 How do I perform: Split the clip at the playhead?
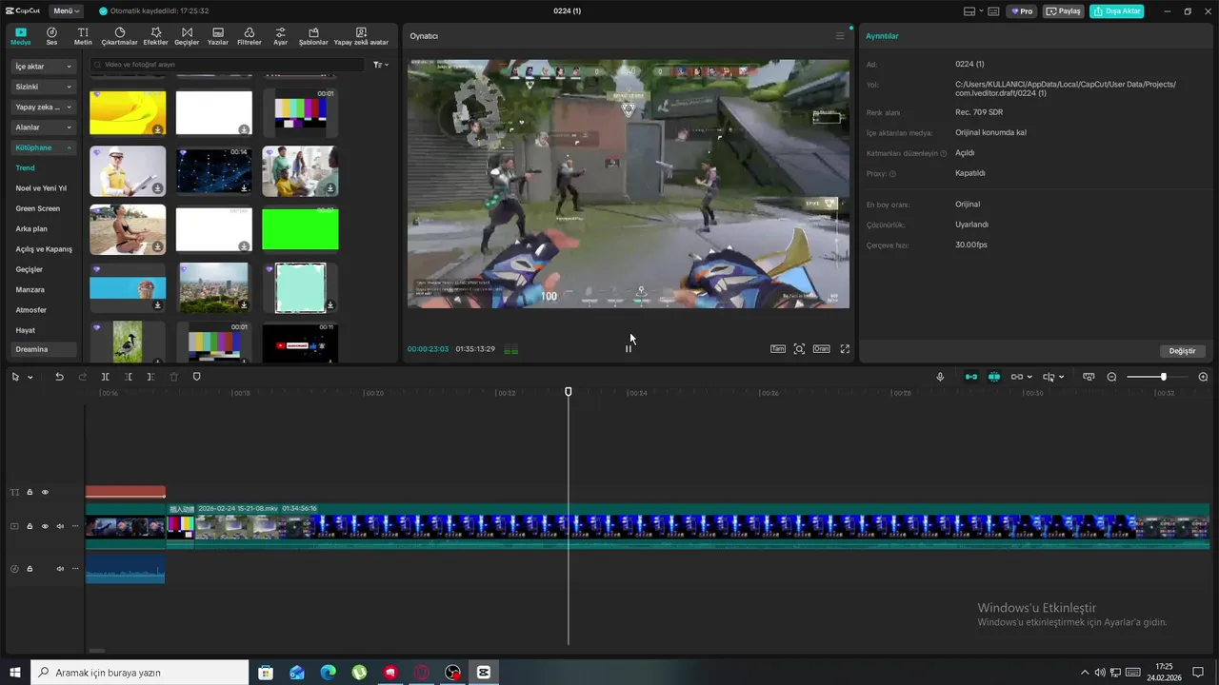click(x=105, y=377)
